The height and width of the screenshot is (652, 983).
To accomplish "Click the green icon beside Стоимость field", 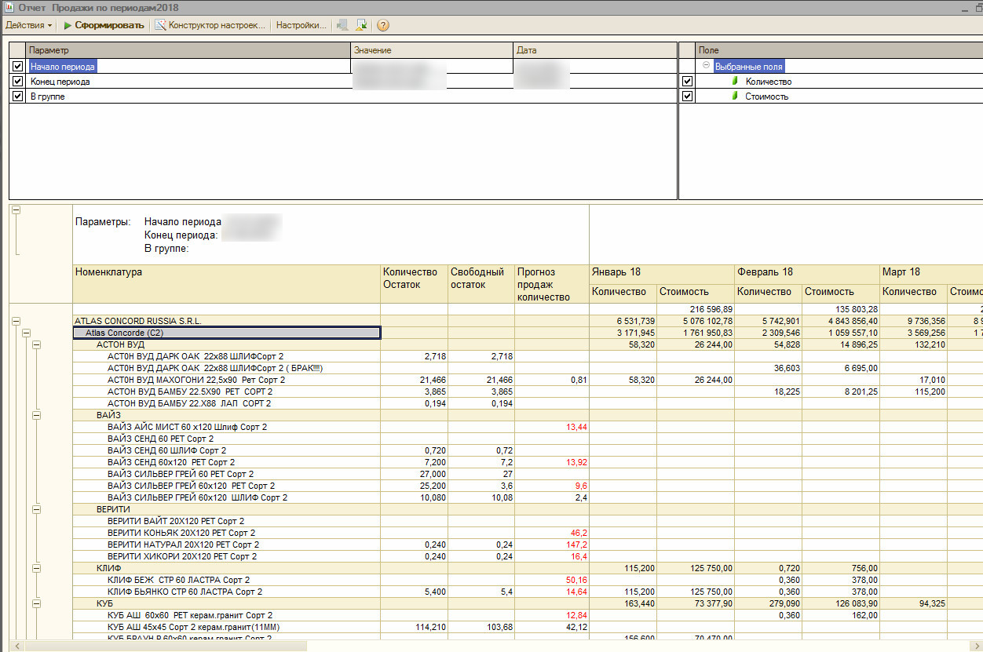I will [x=734, y=97].
